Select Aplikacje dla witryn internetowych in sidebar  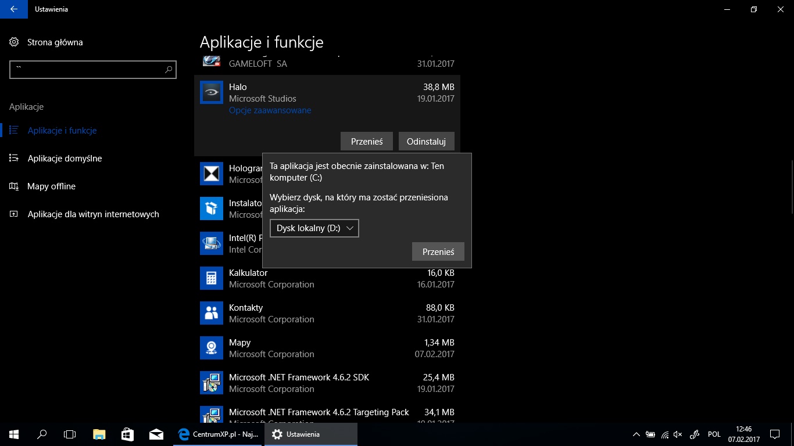click(93, 214)
